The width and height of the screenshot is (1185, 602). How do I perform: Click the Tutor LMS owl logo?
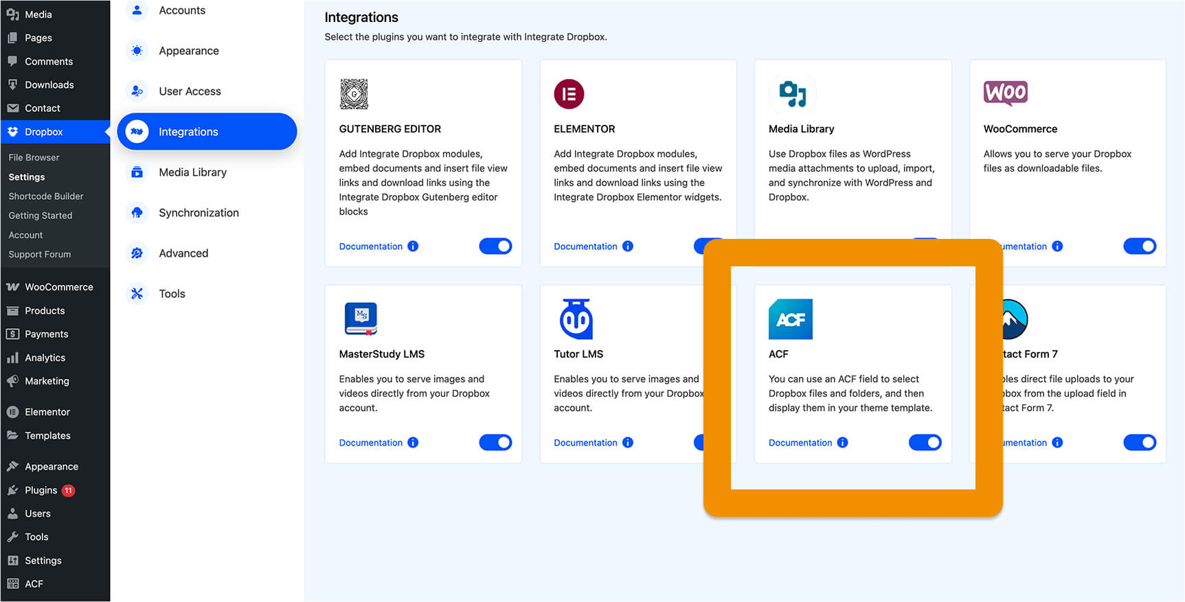576,319
